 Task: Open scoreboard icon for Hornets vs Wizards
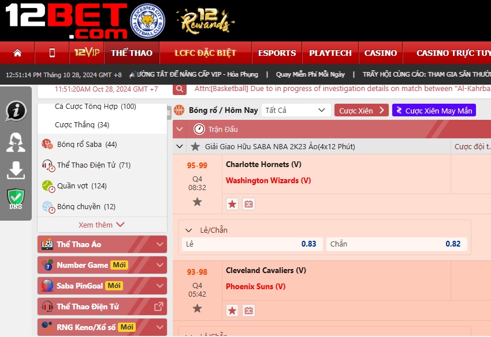[x=248, y=205]
